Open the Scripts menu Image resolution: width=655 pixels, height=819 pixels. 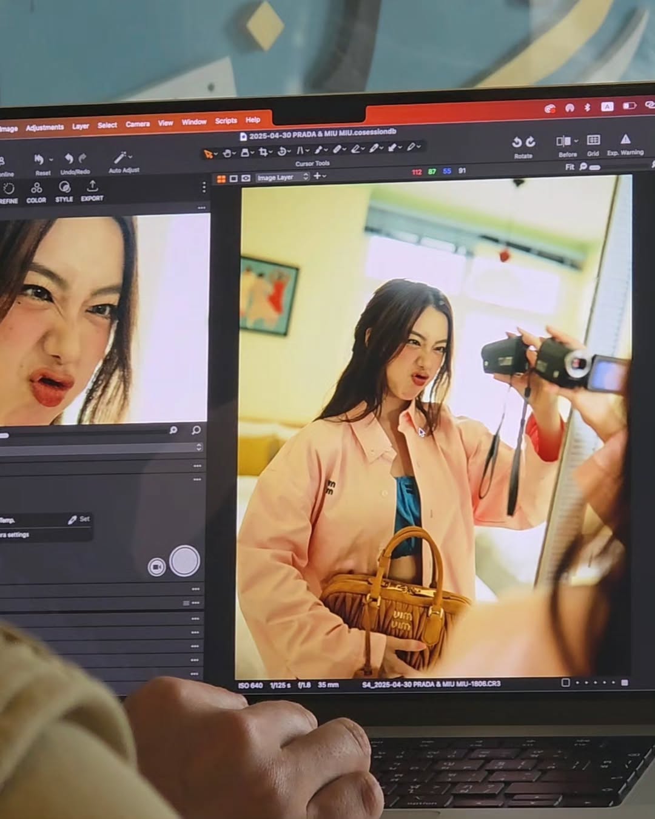(226, 121)
